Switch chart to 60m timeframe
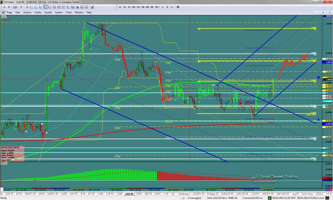This screenshot has height=200, width=333. 147,7
